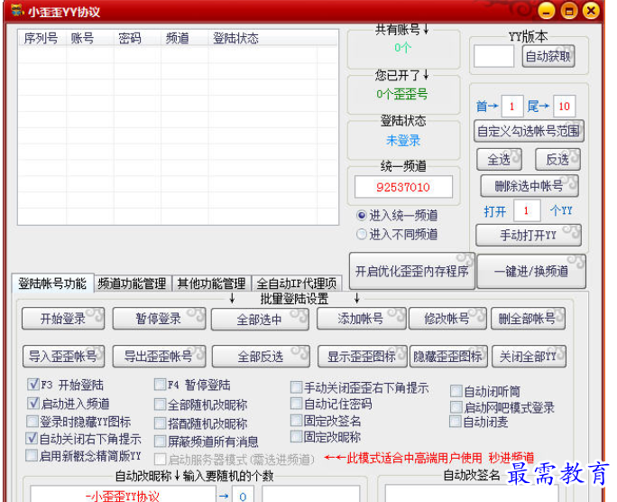
Task: Click the 打开 YY count field
Action: pyautogui.click(x=527, y=210)
